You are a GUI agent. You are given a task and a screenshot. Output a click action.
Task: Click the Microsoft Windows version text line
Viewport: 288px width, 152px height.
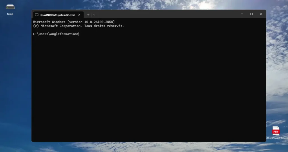[74, 22]
